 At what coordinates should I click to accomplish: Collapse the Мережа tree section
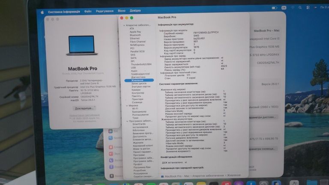click(127, 106)
